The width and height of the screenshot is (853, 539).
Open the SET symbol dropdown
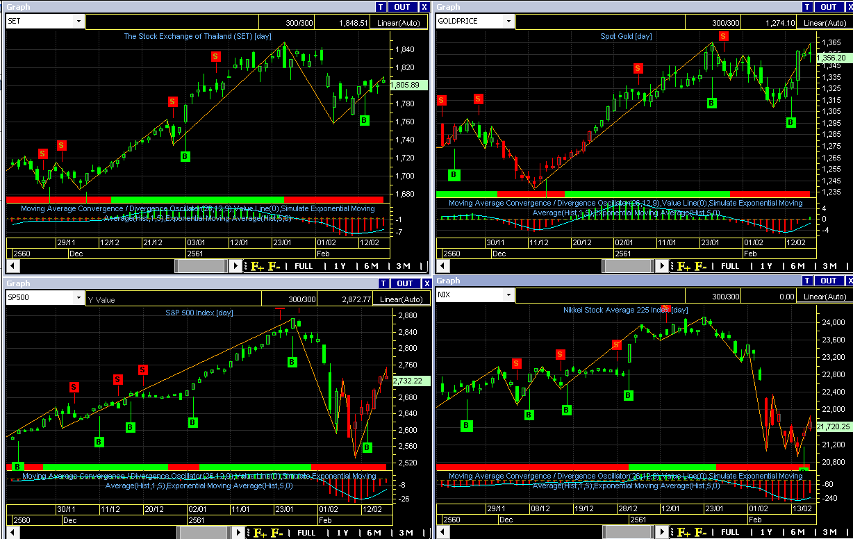click(x=78, y=22)
